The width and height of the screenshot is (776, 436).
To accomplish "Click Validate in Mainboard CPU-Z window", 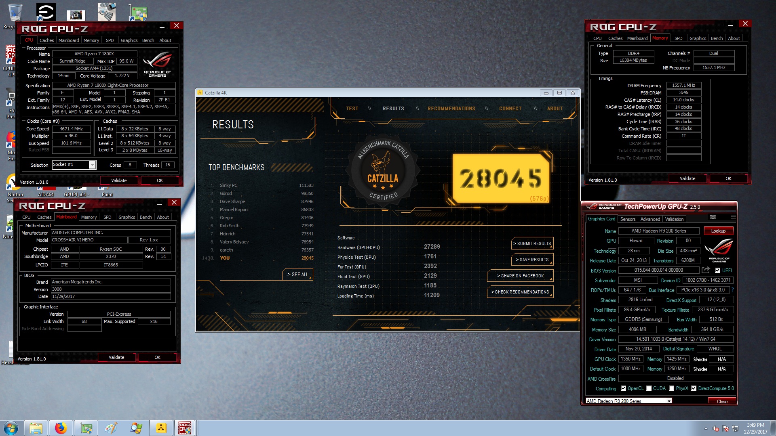I will [x=116, y=357].
